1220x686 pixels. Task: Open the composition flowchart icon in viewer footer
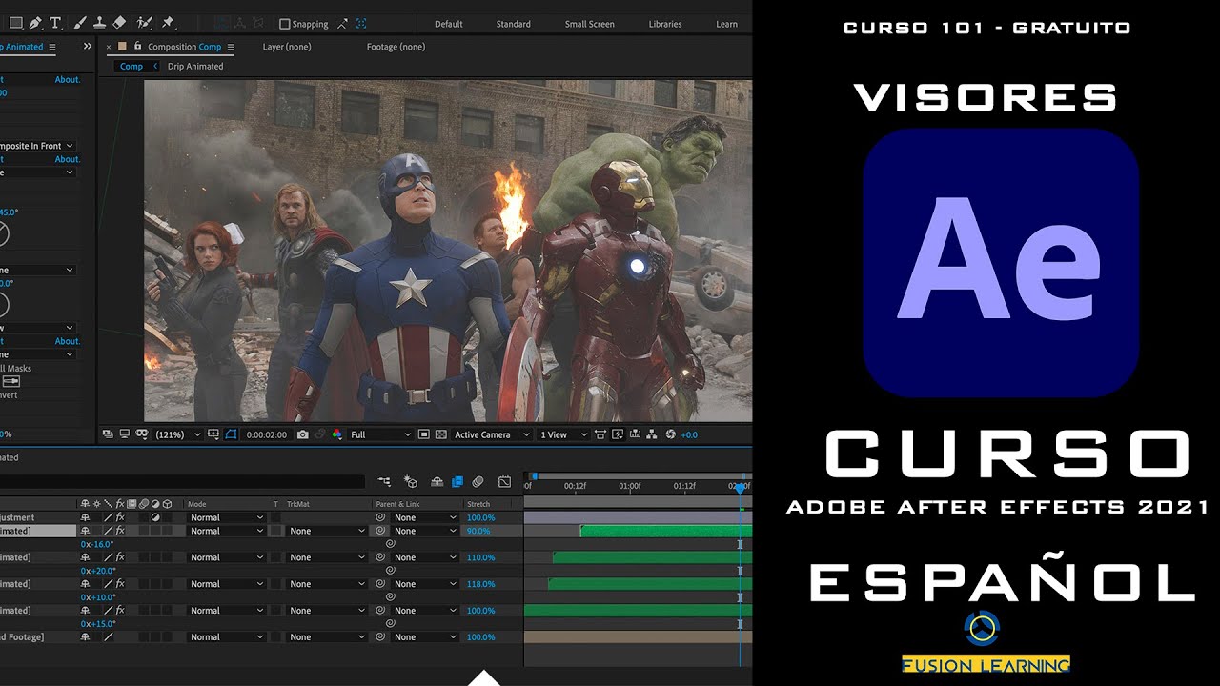click(652, 434)
